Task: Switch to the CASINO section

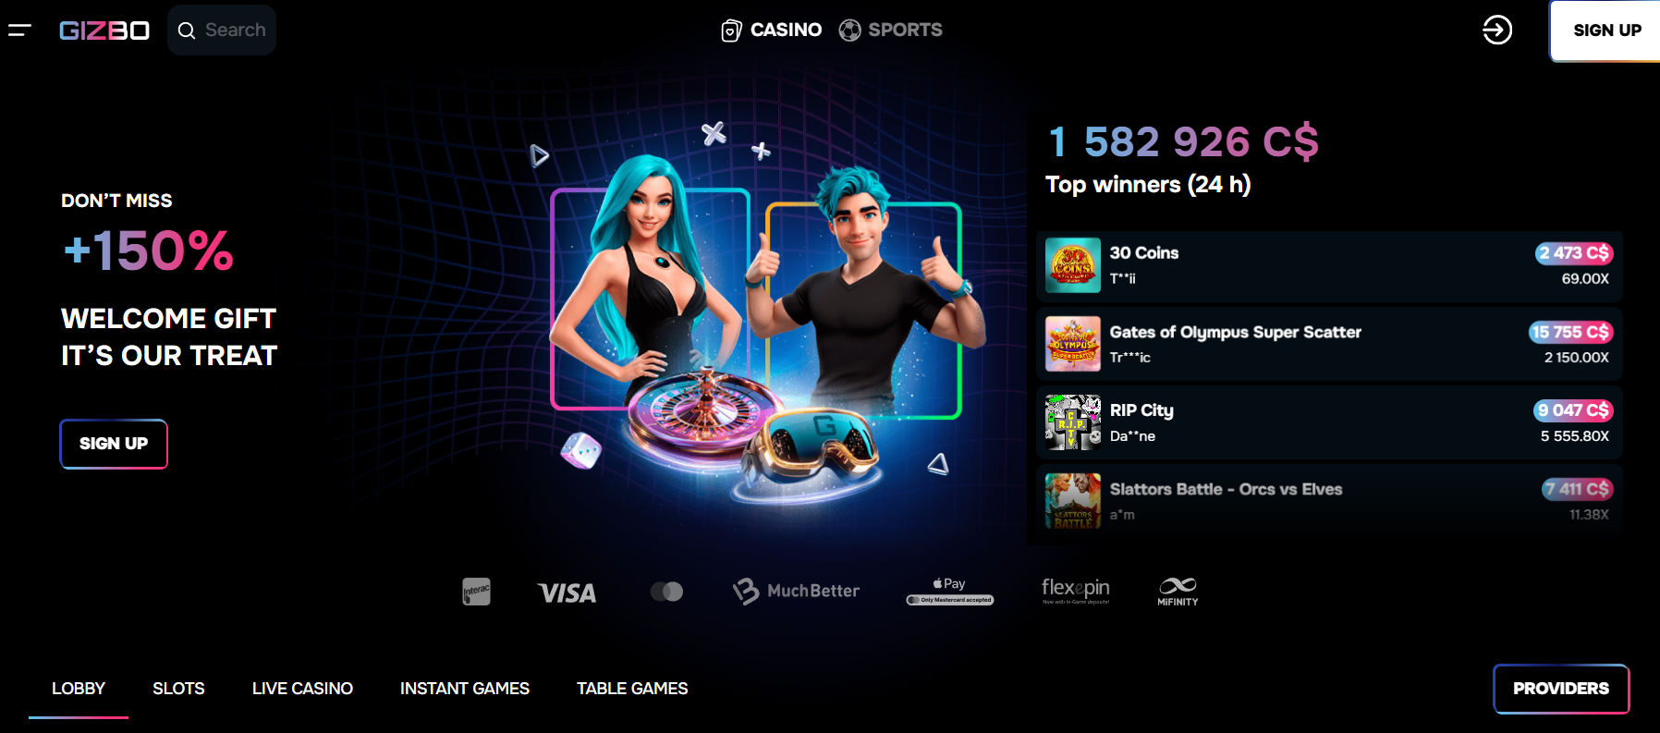Action: 771,31
